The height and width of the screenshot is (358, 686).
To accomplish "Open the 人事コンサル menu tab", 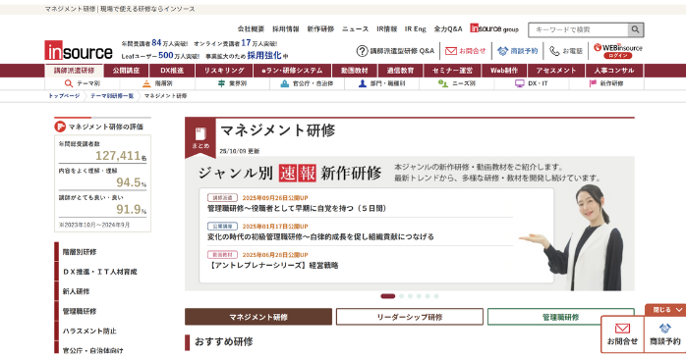I will pos(614,71).
